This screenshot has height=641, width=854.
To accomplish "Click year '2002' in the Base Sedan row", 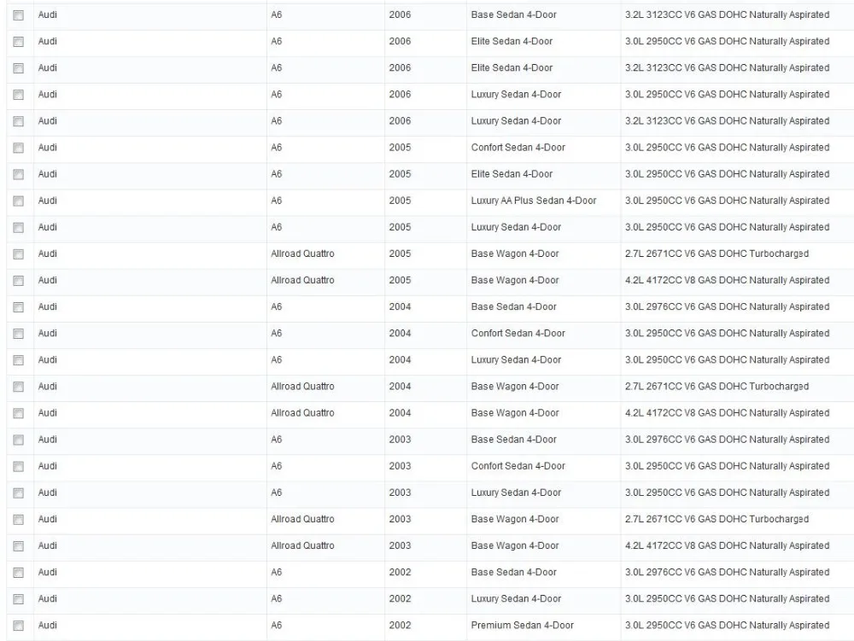I will [x=400, y=573].
